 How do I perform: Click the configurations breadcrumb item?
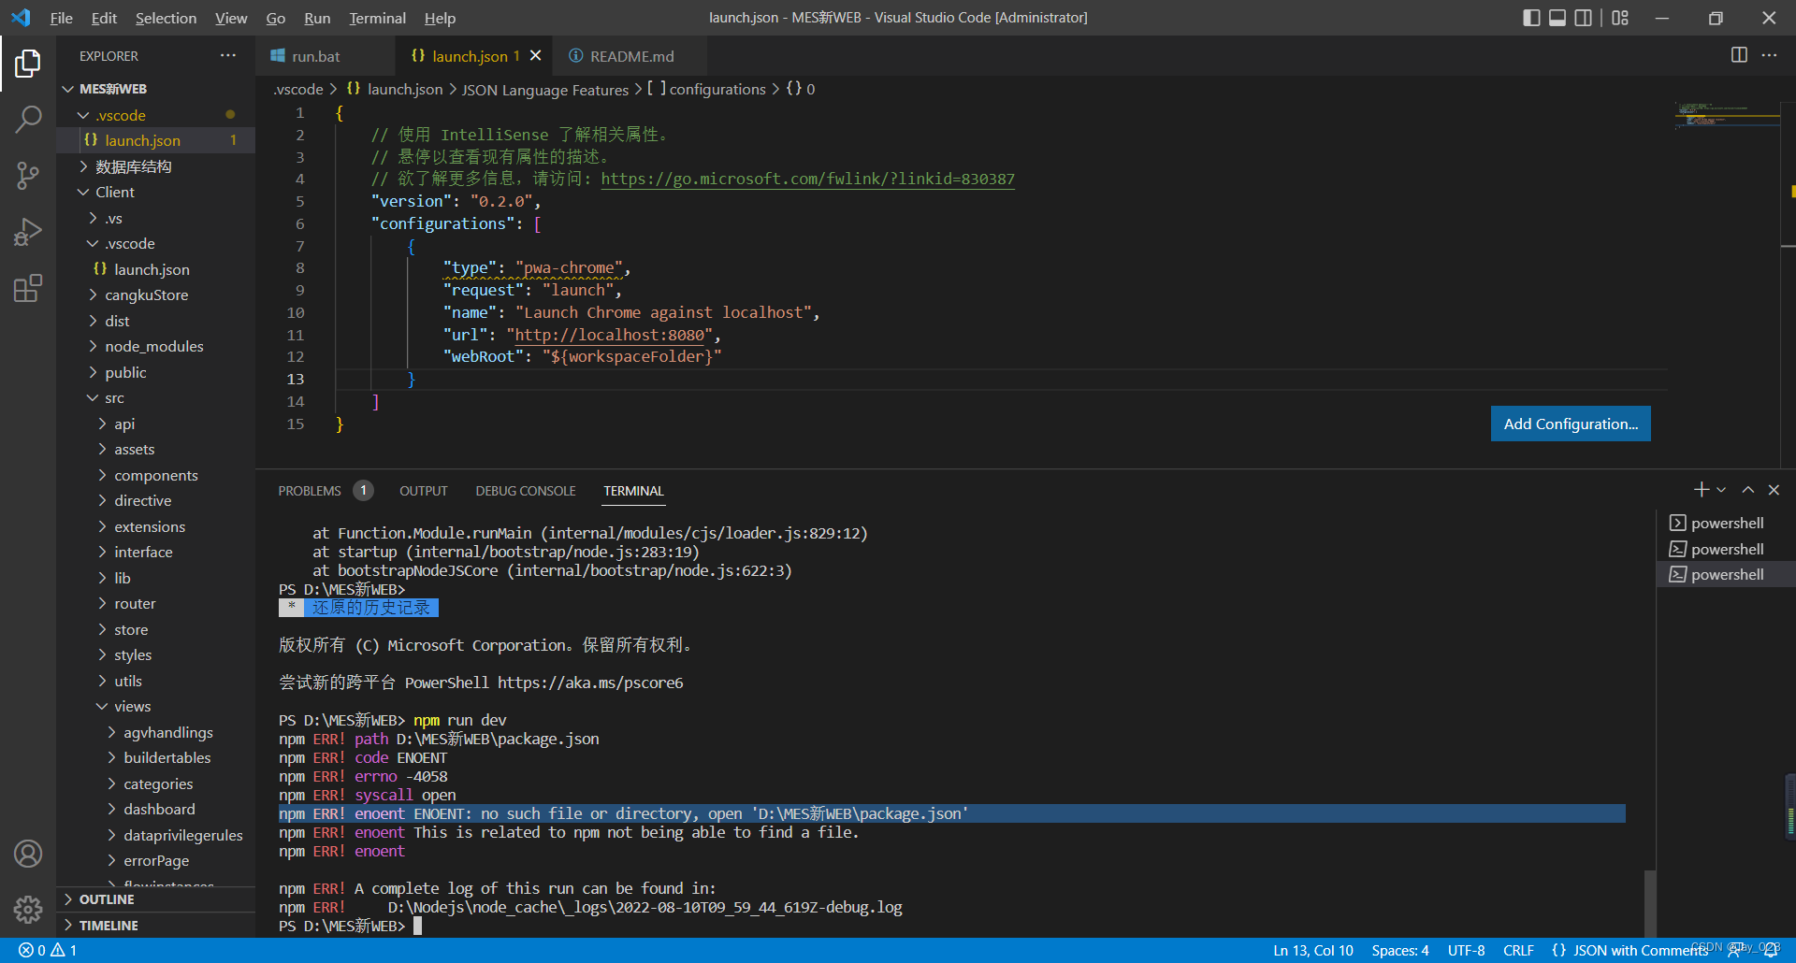tap(707, 89)
